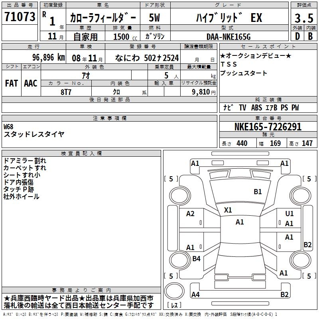Select the front-left wheel on car diagram
Viewport: 319px width, 319px height.
[x=179, y=196]
